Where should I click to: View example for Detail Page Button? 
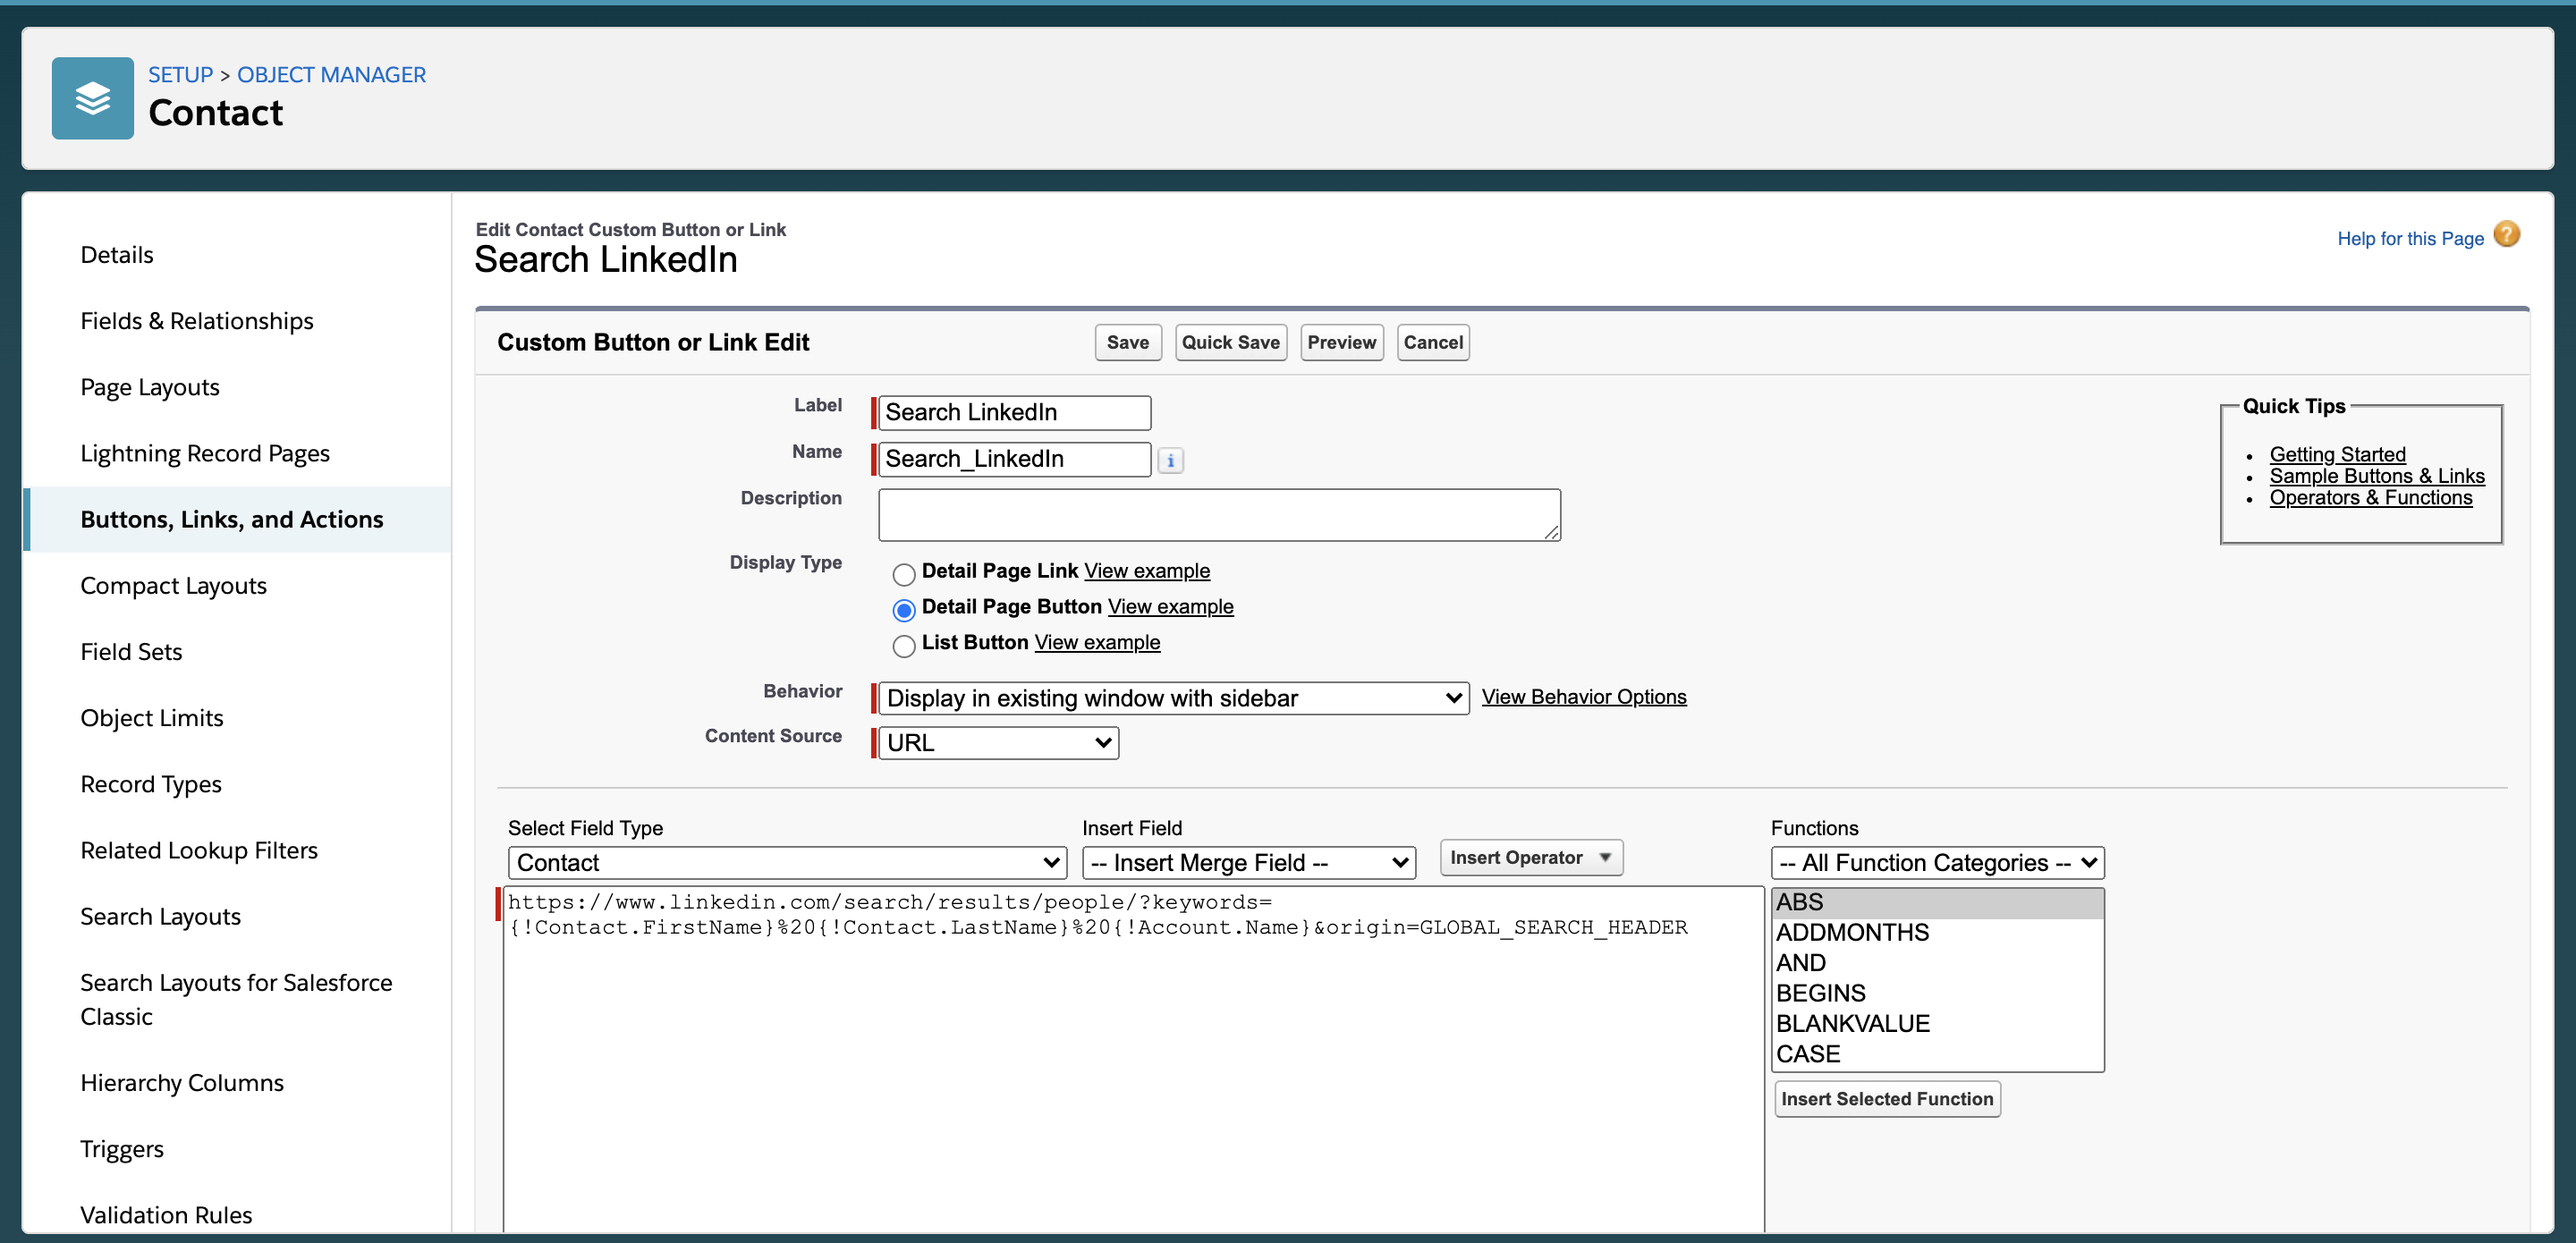click(x=1170, y=606)
